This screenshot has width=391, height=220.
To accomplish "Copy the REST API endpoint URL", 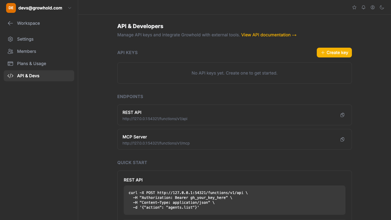I will [x=342, y=115].
